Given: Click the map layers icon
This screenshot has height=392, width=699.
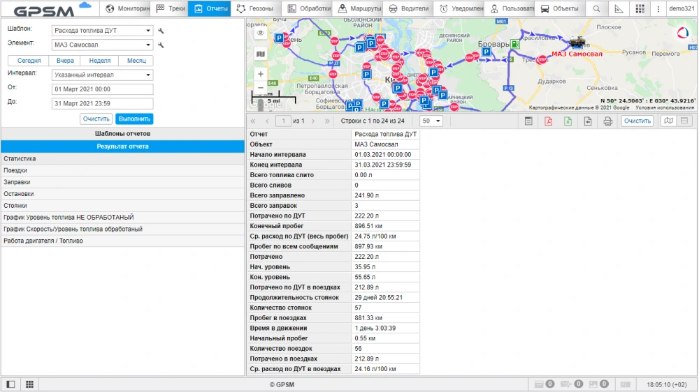Looking at the screenshot, I should point(260,54).
